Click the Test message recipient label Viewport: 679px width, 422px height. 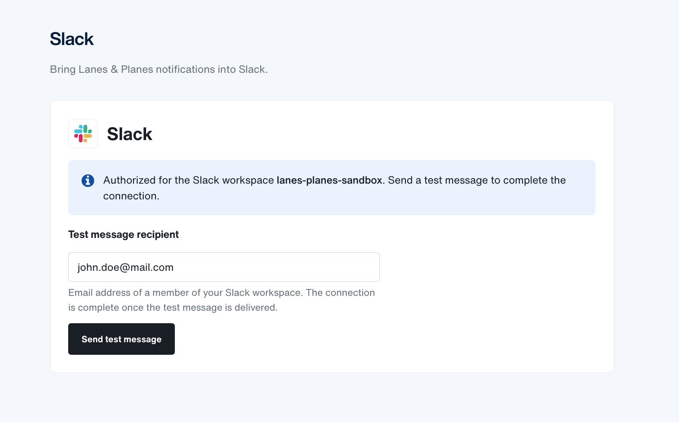pyautogui.click(x=123, y=235)
